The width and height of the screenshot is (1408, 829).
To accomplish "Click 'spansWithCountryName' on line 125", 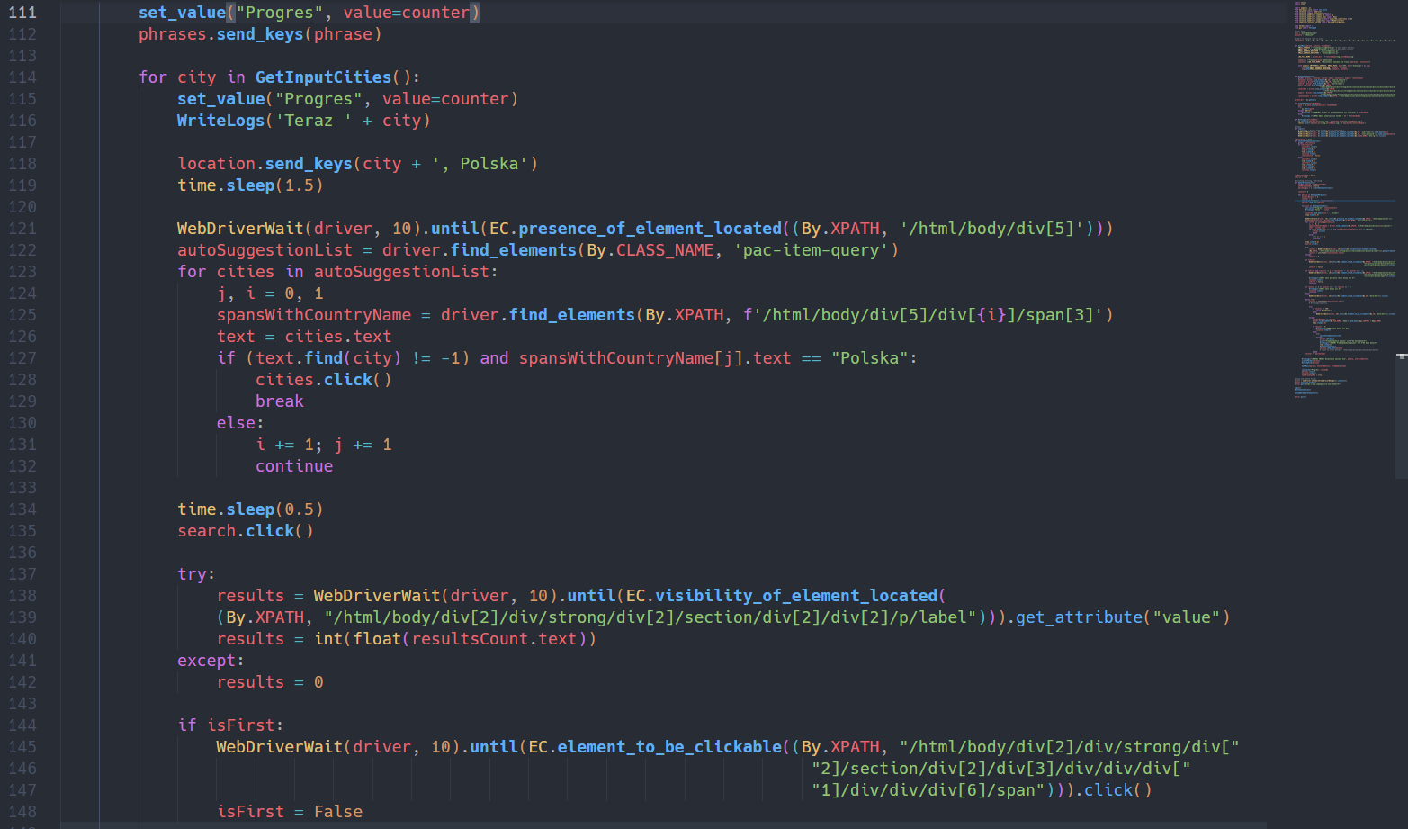I will pyautogui.click(x=314, y=315).
